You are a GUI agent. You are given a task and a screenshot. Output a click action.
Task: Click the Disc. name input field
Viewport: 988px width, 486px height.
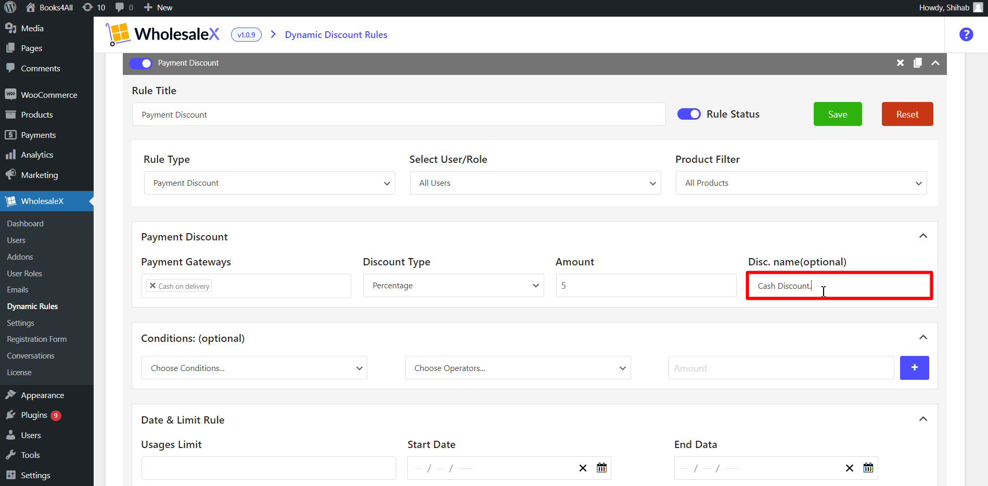839,286
